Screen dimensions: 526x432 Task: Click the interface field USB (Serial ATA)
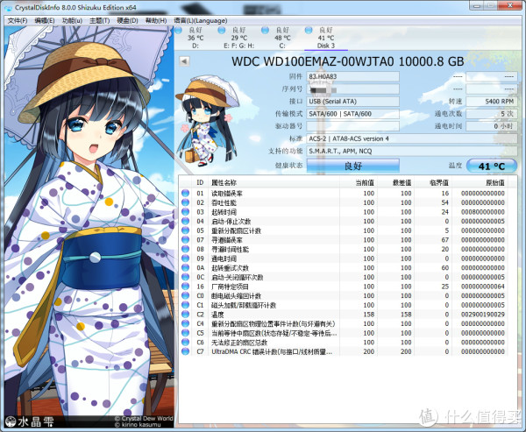click(x=353, y=102)
